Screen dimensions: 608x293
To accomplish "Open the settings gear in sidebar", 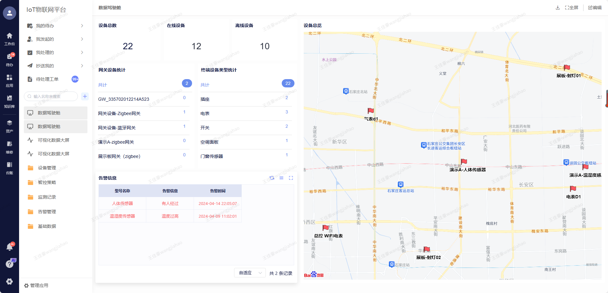I will 10,281.
